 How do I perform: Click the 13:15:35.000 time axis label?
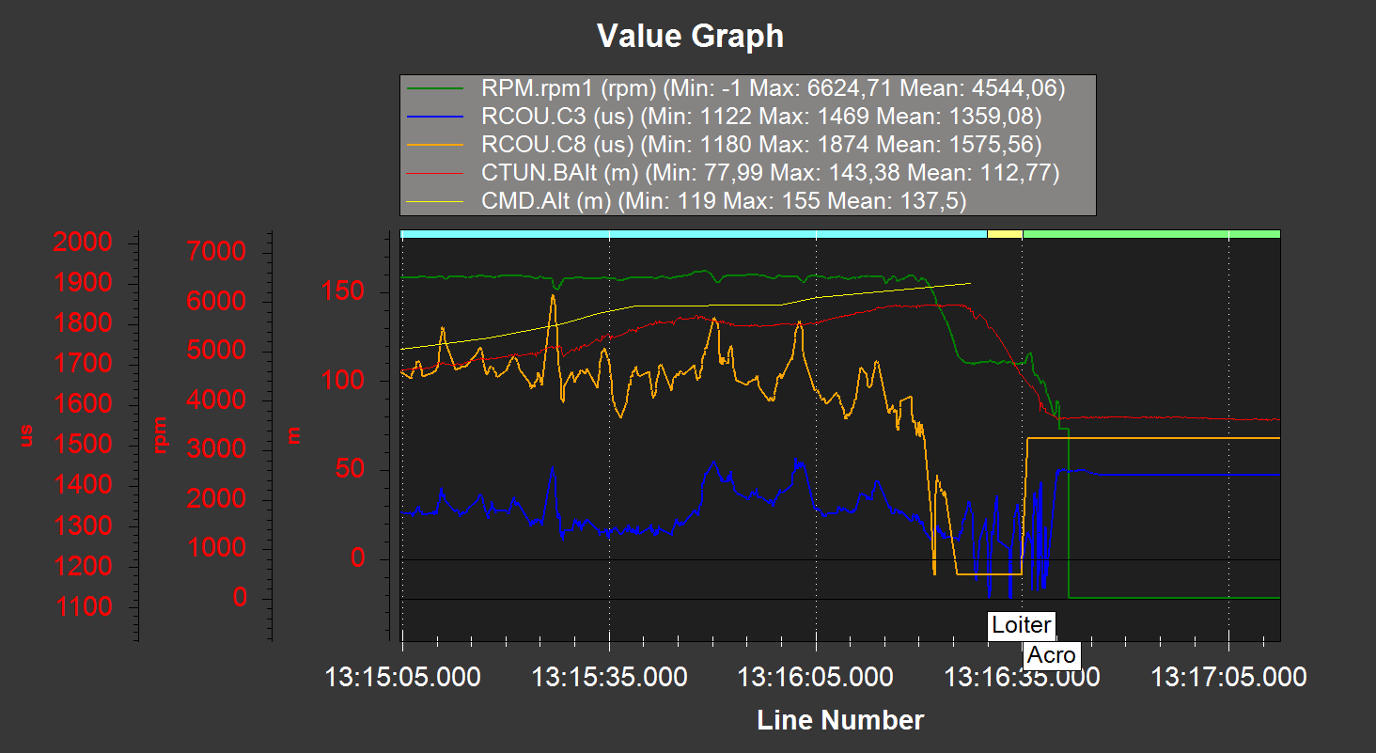pos(609,677)
